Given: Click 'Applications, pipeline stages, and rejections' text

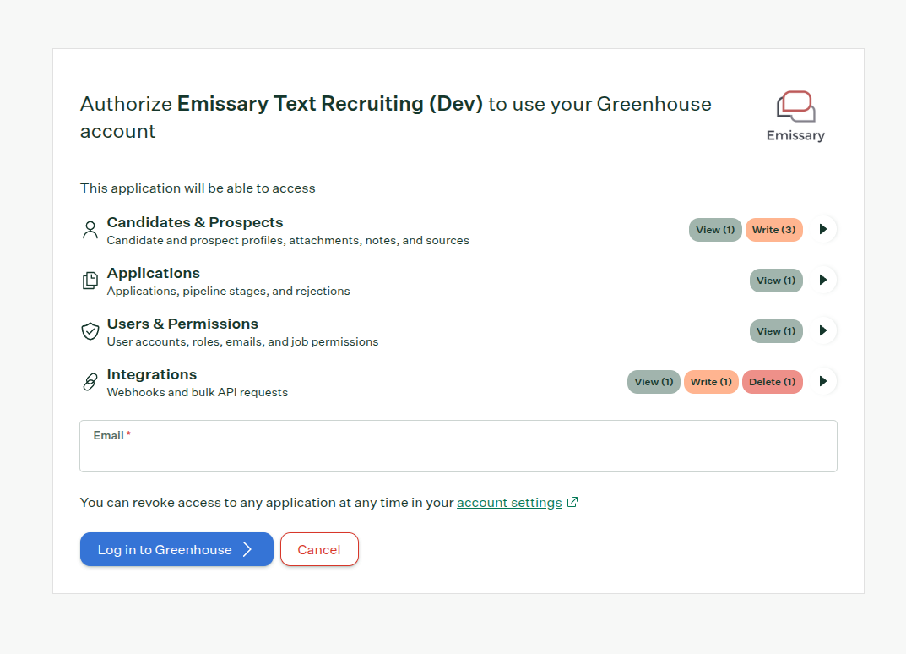Looking at the screenshot, I should 228,291.
